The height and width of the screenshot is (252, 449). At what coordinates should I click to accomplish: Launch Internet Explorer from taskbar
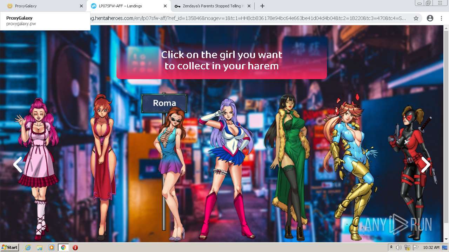[x=28, y=247]
